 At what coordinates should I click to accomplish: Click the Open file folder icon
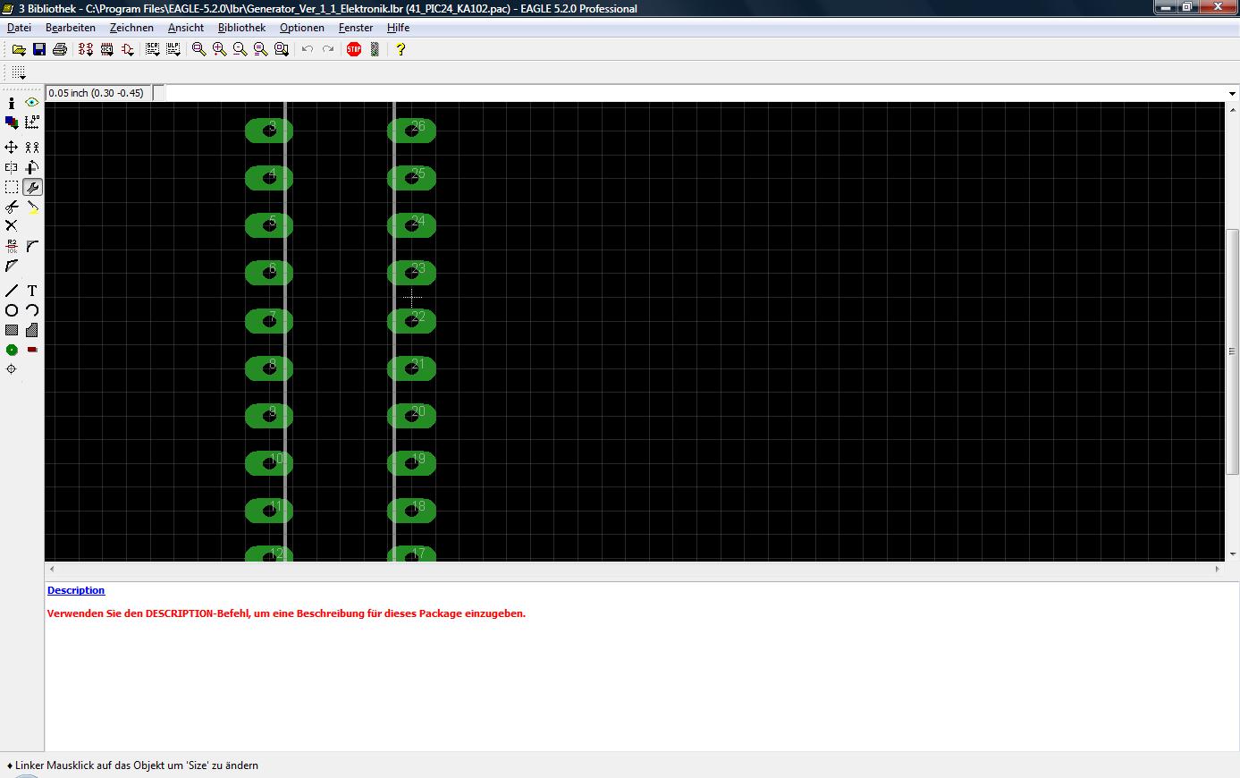pos(19,49)
